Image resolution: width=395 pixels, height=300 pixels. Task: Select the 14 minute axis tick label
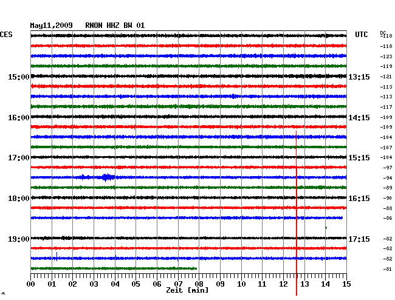click(326, 284)
